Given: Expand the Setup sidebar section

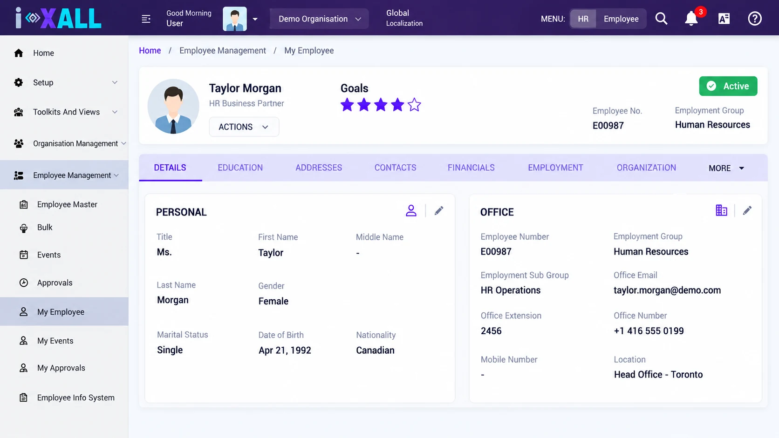Looking at the screenshot, I should click(x=64, y=82).
